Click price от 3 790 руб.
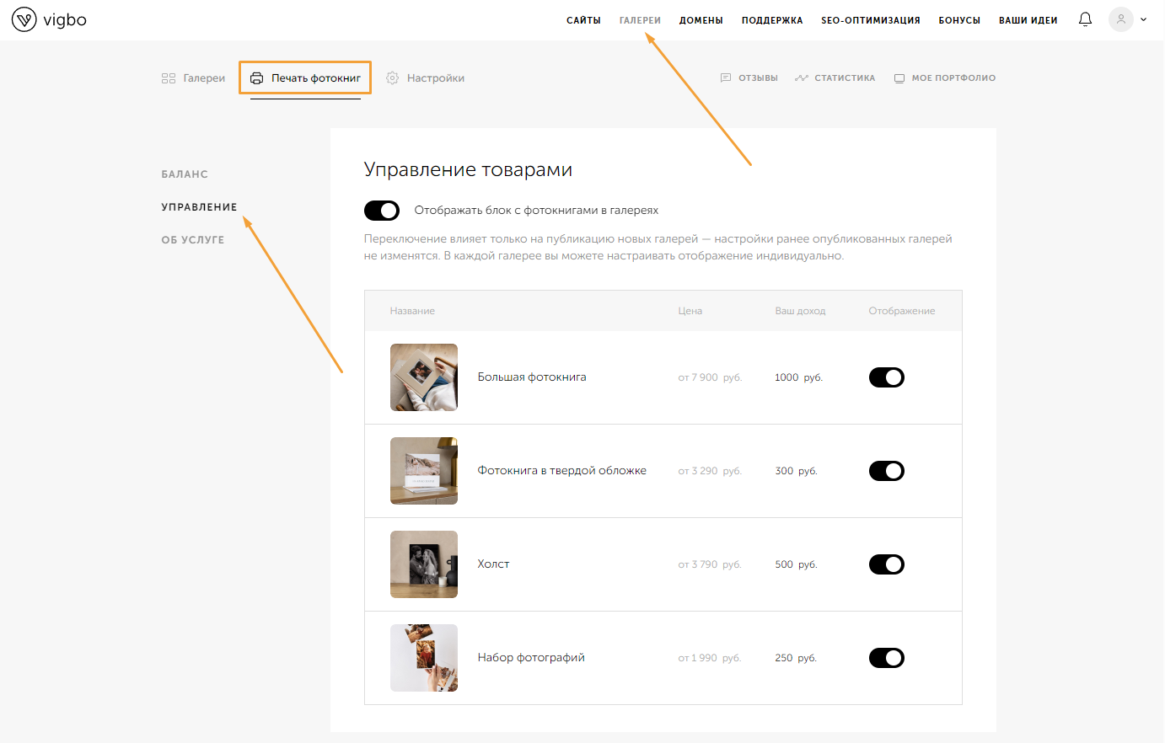The height and width of the screenshot is (743, 1165). (x=710, y=564)
